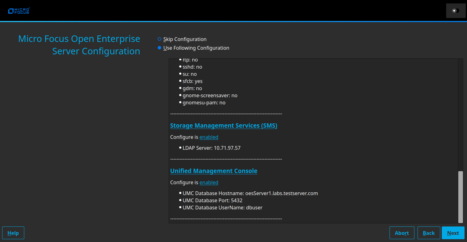Click the enabled link under Unified Management Console
The image size is (467, 242).
[x=209, y=182]
